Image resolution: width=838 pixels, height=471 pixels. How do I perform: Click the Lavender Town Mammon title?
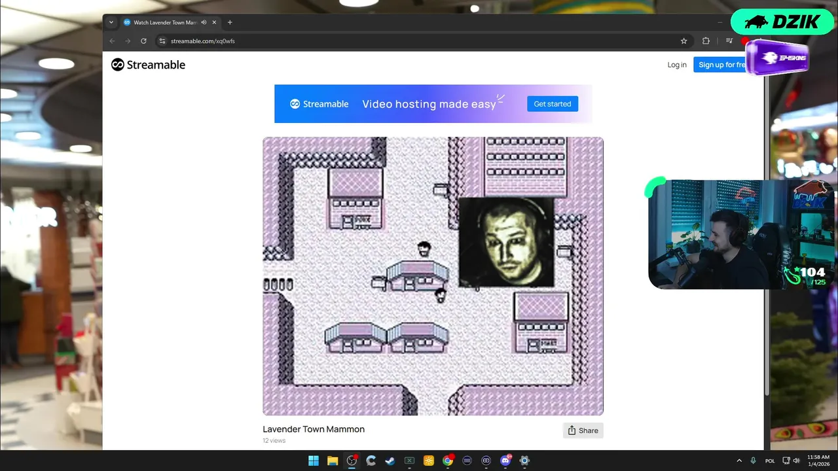[314, 429]
